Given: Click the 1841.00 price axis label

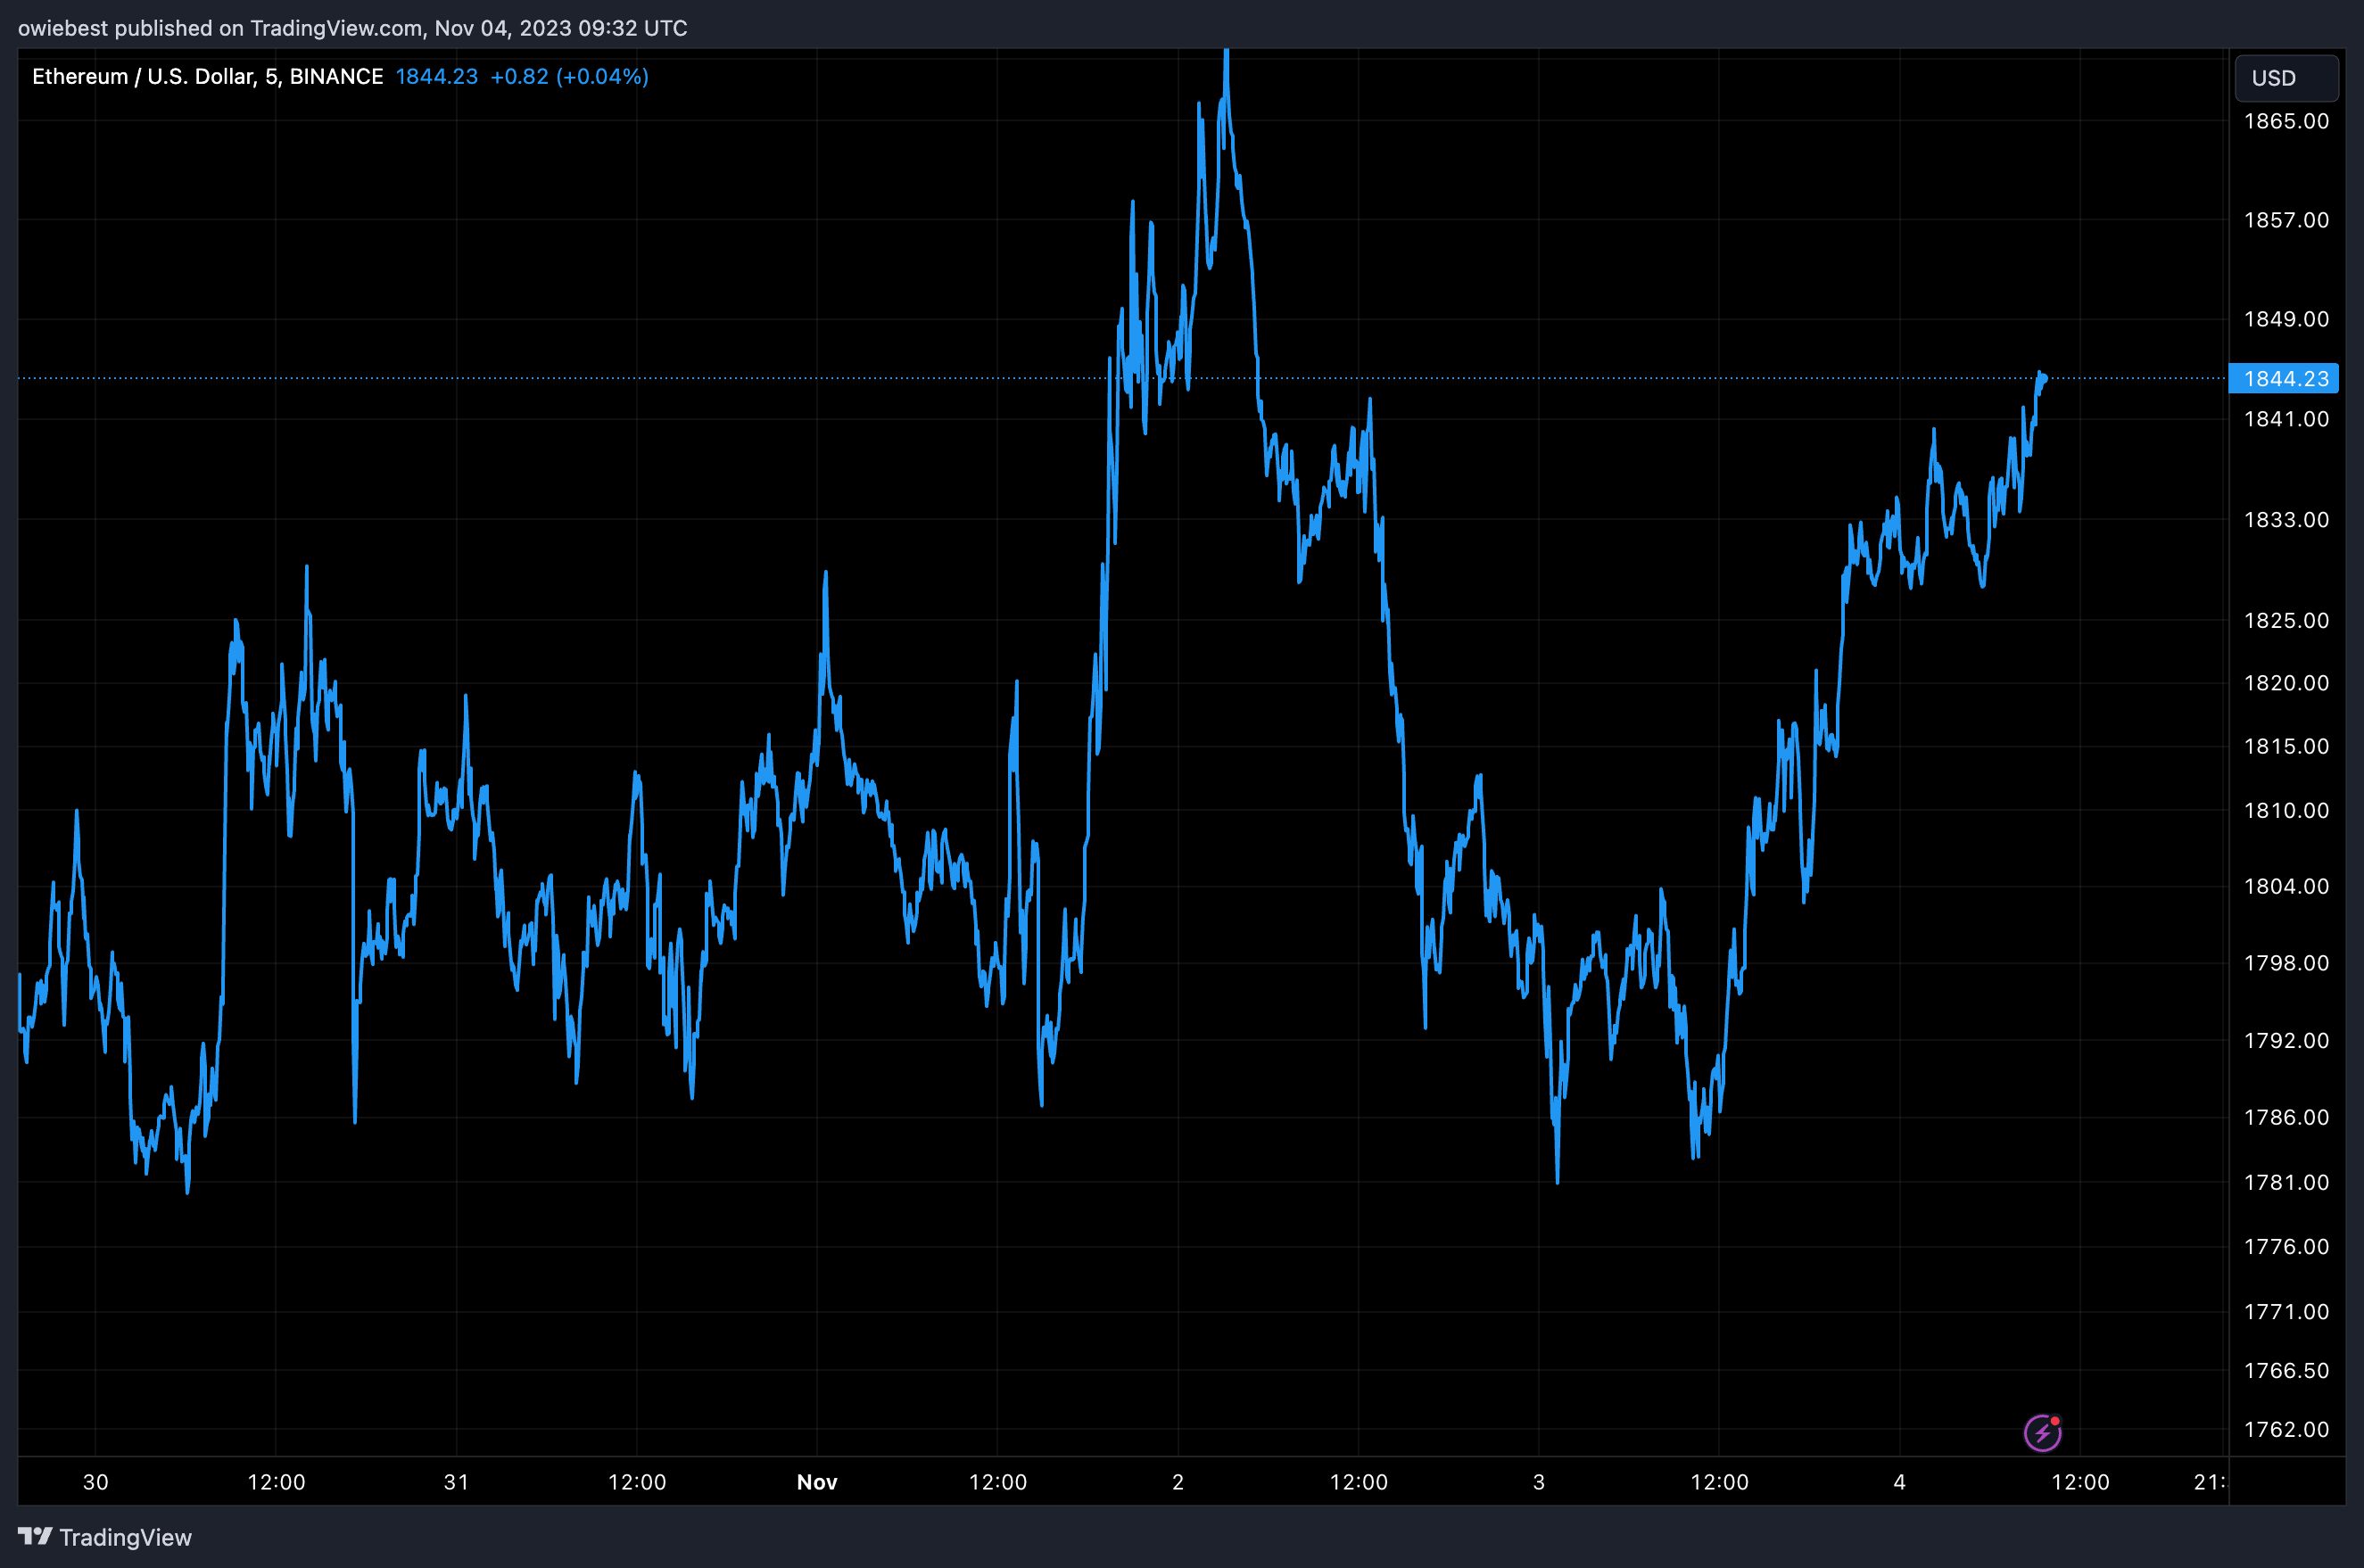Looking at the screenshot, I should pos(2286,419).
